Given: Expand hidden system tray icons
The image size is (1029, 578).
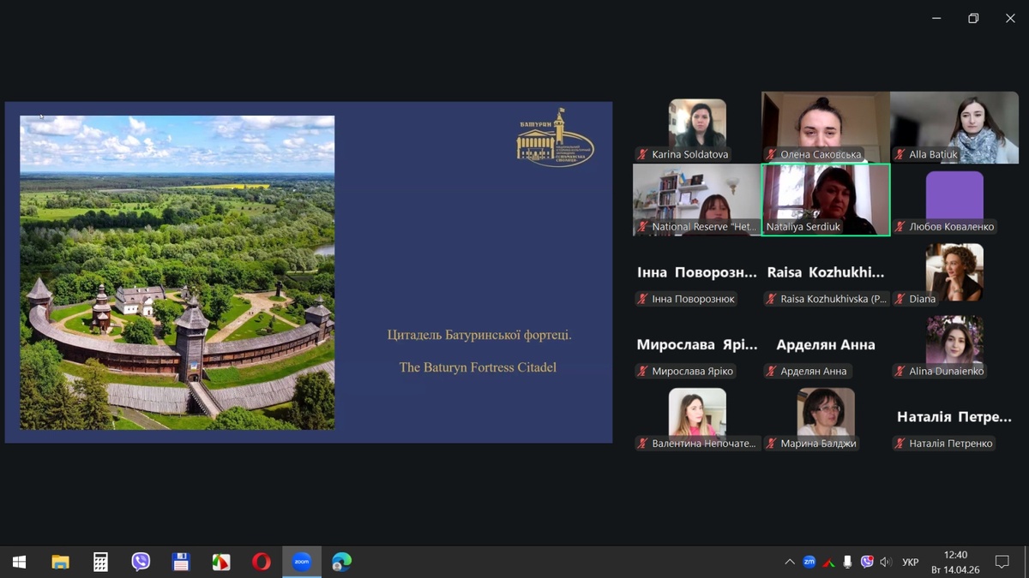Looking at the screenshot, I should 789,562.
